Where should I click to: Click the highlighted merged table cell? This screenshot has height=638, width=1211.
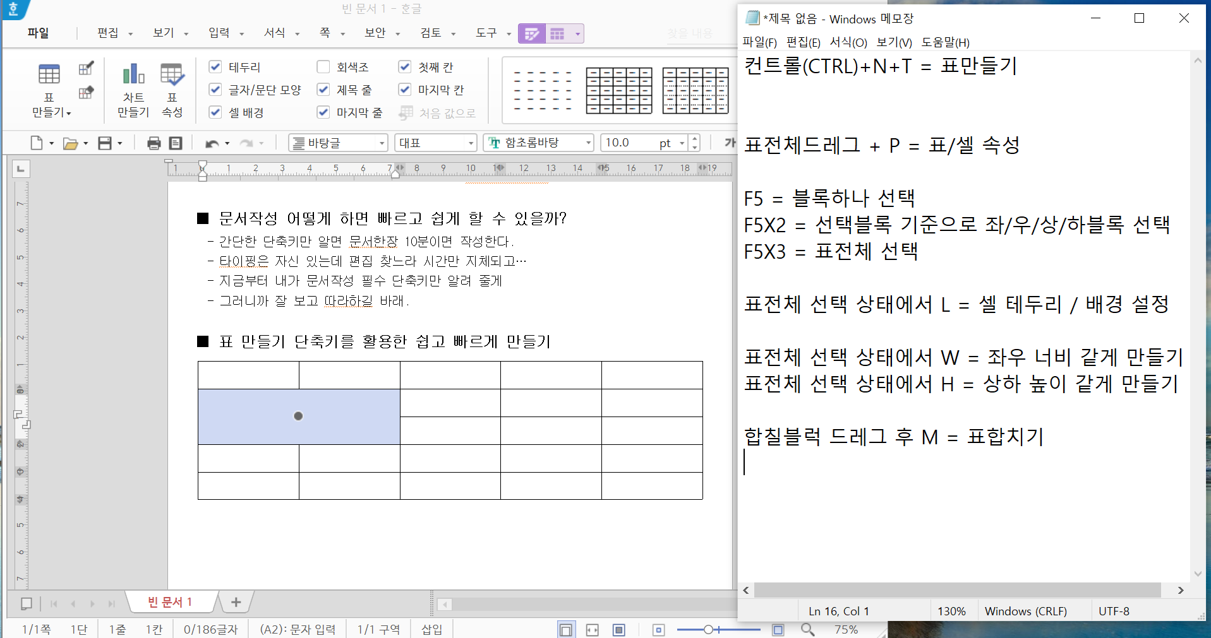tap(299, 416)
